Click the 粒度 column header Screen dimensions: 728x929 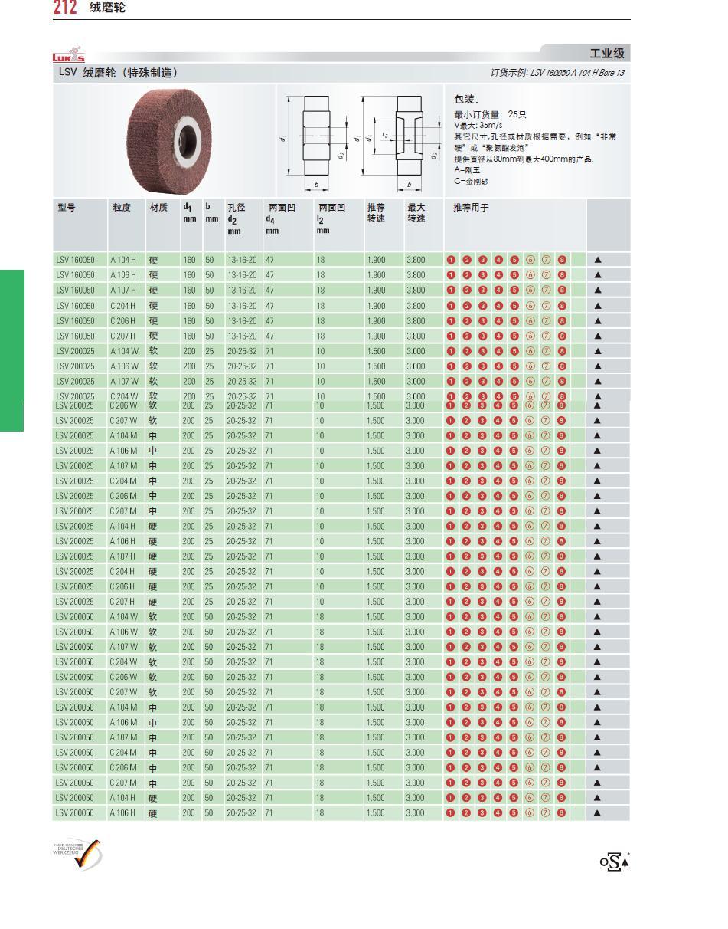[122, 208]
